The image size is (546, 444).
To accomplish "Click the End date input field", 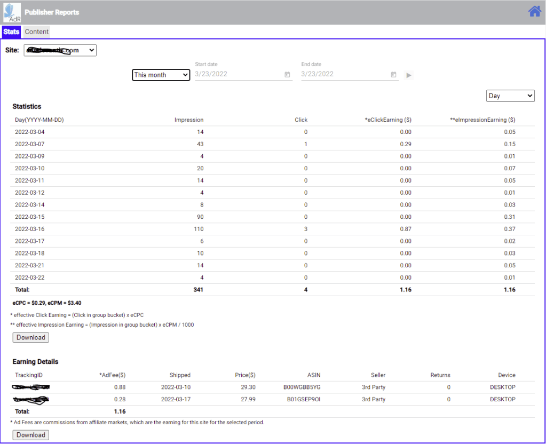I will pos(344,74).
